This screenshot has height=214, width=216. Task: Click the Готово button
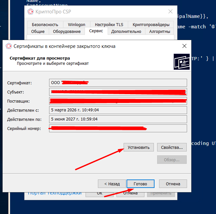[140, 184]
